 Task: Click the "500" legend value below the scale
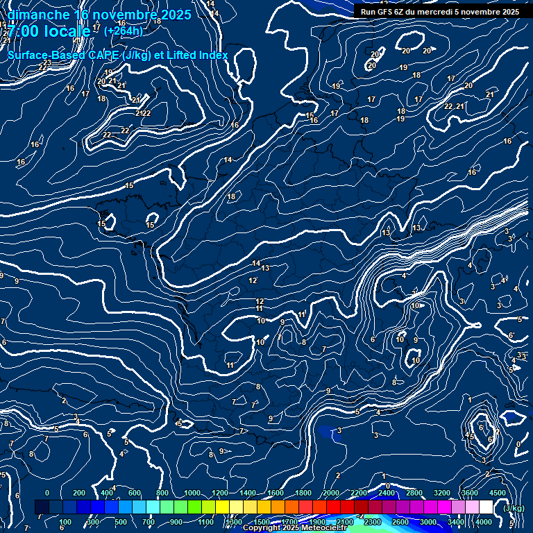pos(121,522)
